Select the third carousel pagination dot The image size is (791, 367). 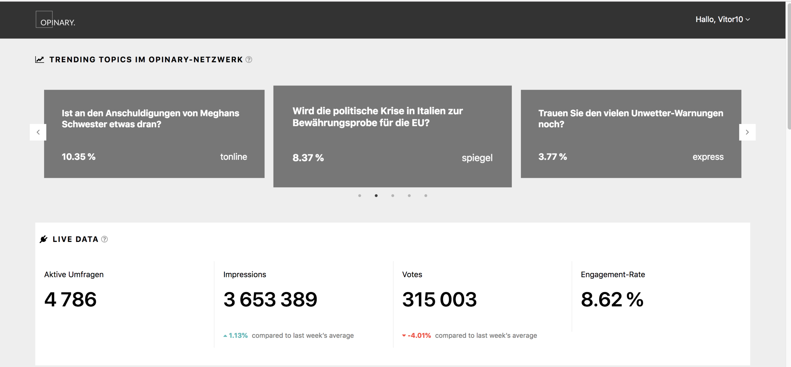coord(393,196)
